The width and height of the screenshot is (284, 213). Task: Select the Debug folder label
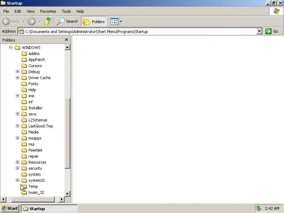coord(34,72)
